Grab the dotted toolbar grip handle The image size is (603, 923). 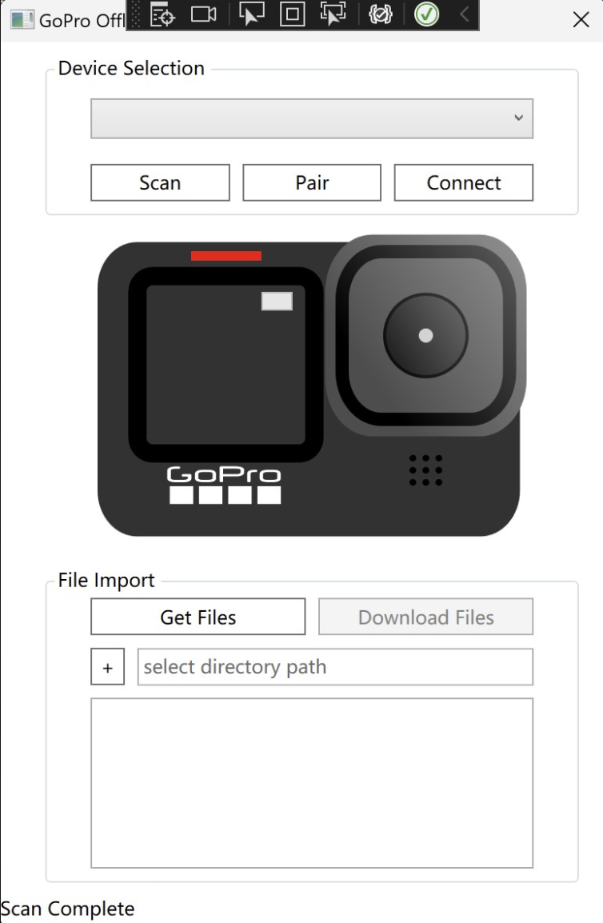point(136,14)
